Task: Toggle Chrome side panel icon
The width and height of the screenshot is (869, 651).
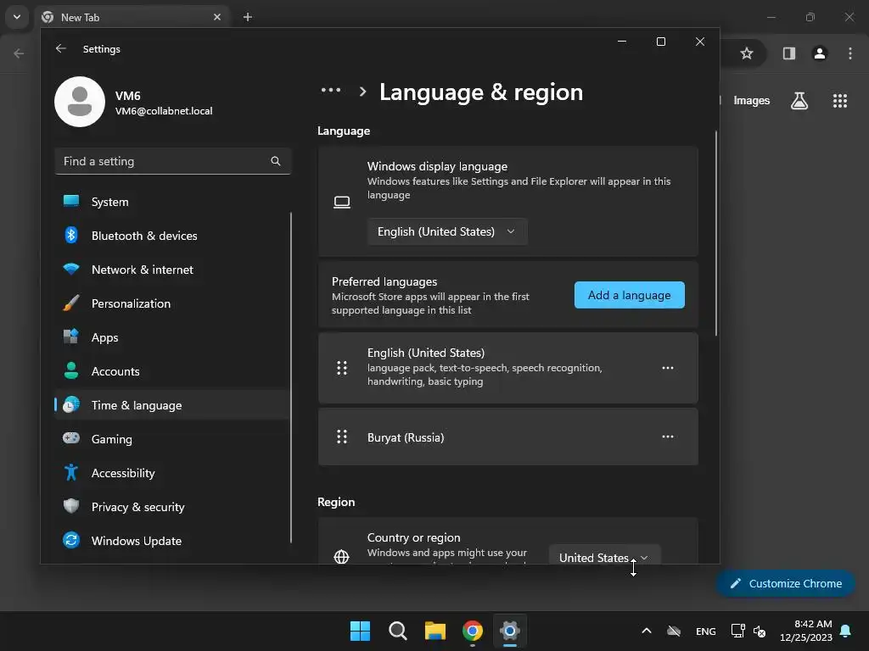Action: (788, 53)
